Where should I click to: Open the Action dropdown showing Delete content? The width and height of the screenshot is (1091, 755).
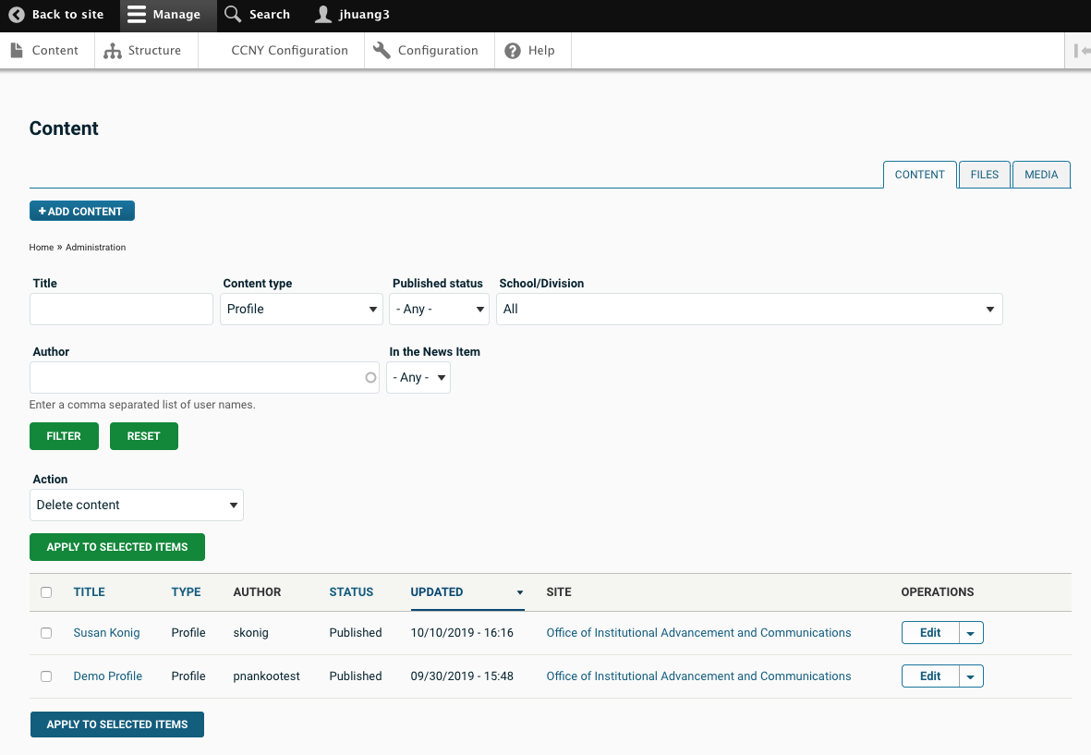coord(137,505)
